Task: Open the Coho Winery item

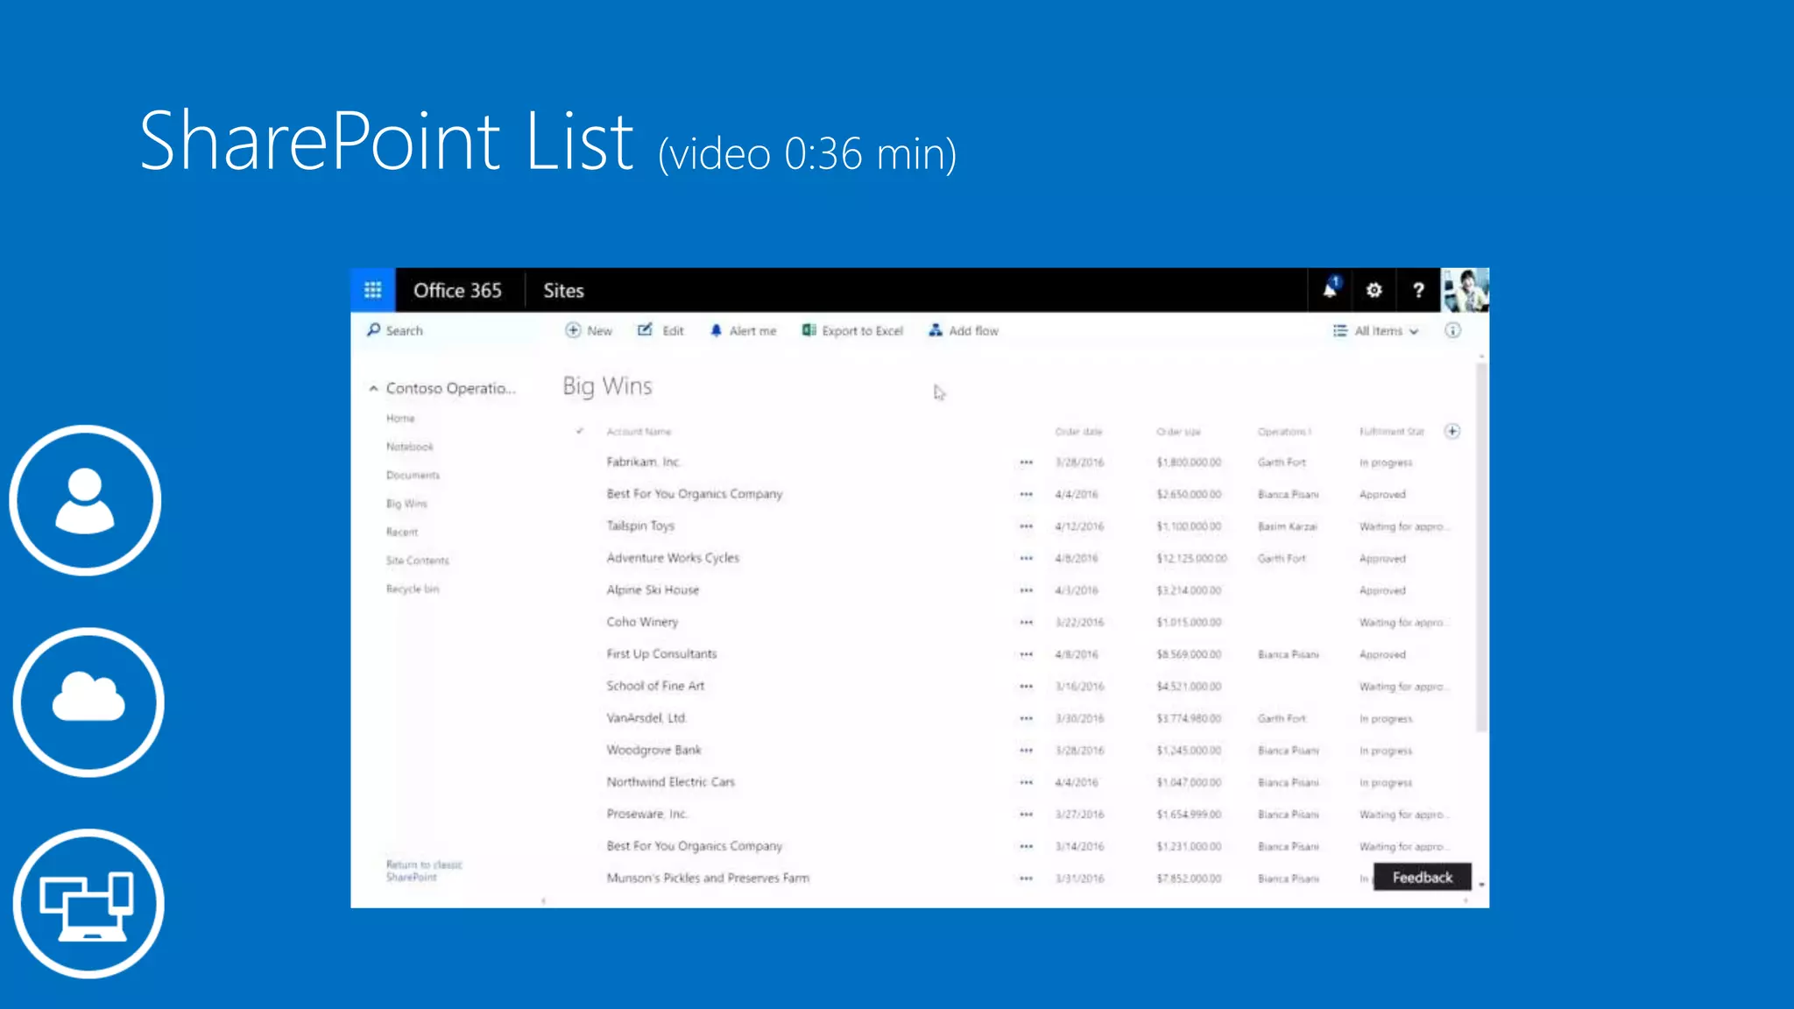Action: coord(642,622)
